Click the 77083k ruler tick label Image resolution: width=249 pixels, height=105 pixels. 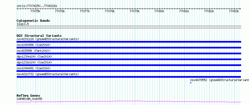click(x=234, y=11)
